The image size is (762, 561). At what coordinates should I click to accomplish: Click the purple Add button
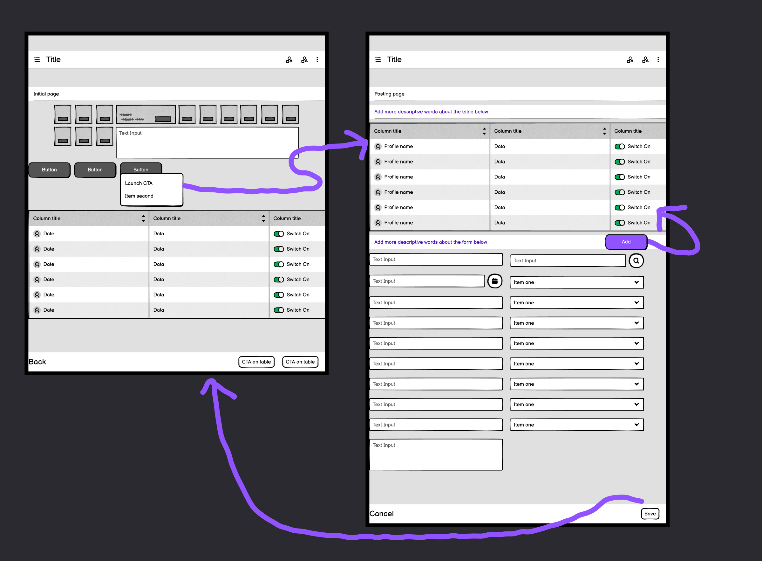[x=626, y=242]
